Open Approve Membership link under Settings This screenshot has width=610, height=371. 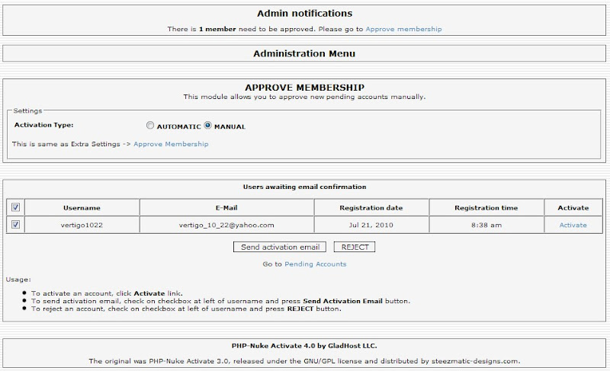pyautogui.click(x=171, y=144)
